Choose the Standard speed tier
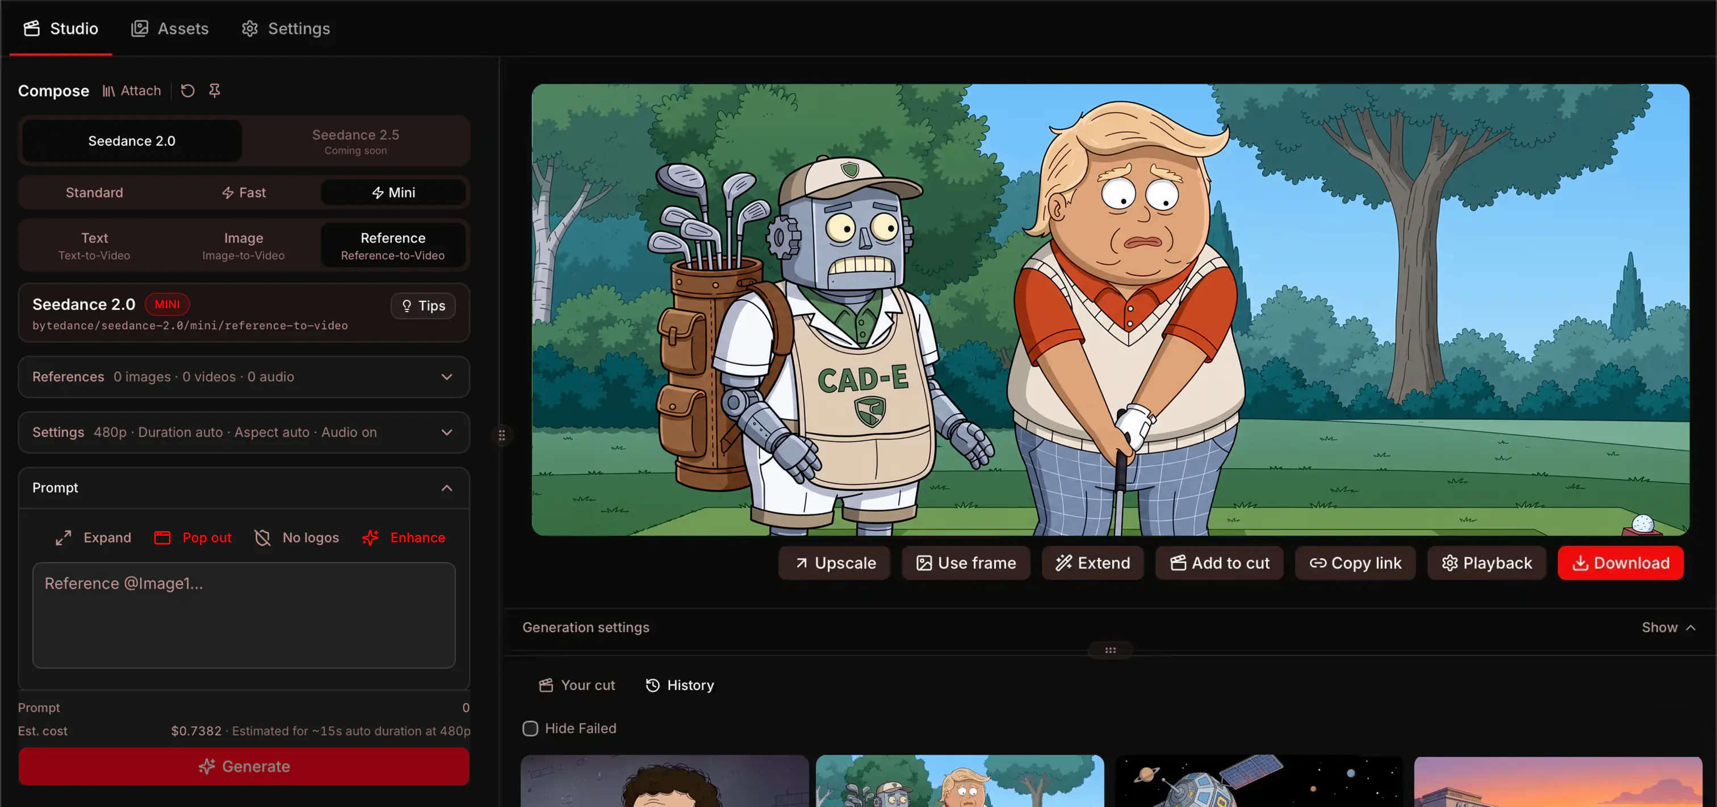Screen dimensions: 1717x807 (95, 192)
